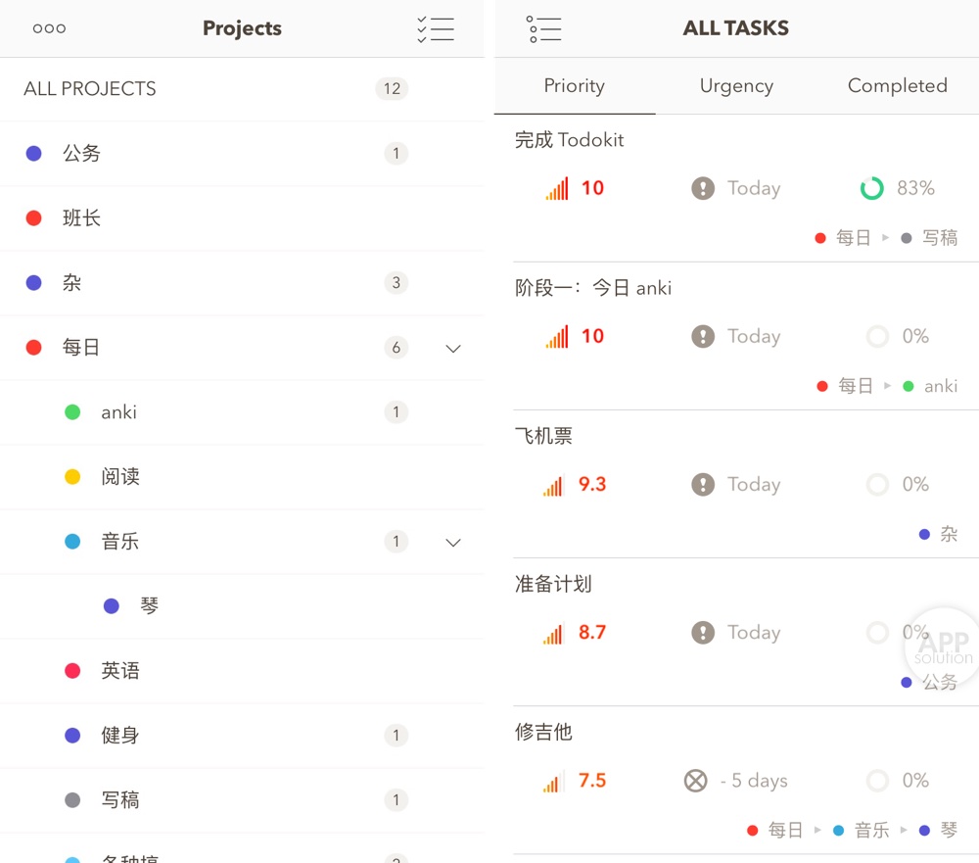Open ALL PROJECTS list entry
The height and width of the screenshot is (863, 979).
pyautogui.click(x=90, y=89)
